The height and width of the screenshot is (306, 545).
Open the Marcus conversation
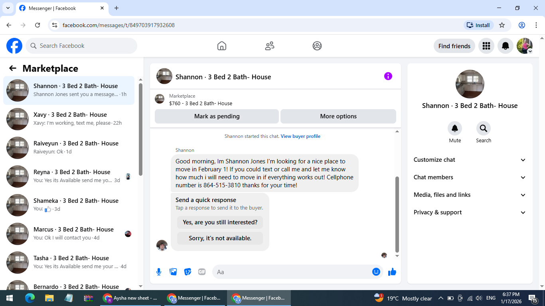[69, 234]
